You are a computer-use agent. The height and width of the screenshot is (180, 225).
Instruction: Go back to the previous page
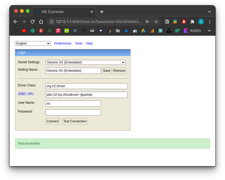coord(15,22)
